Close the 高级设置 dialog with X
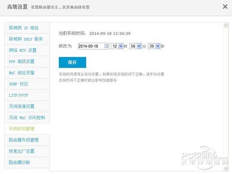The width and height of the screenshot is (232, 174). (x=225, y=6)
